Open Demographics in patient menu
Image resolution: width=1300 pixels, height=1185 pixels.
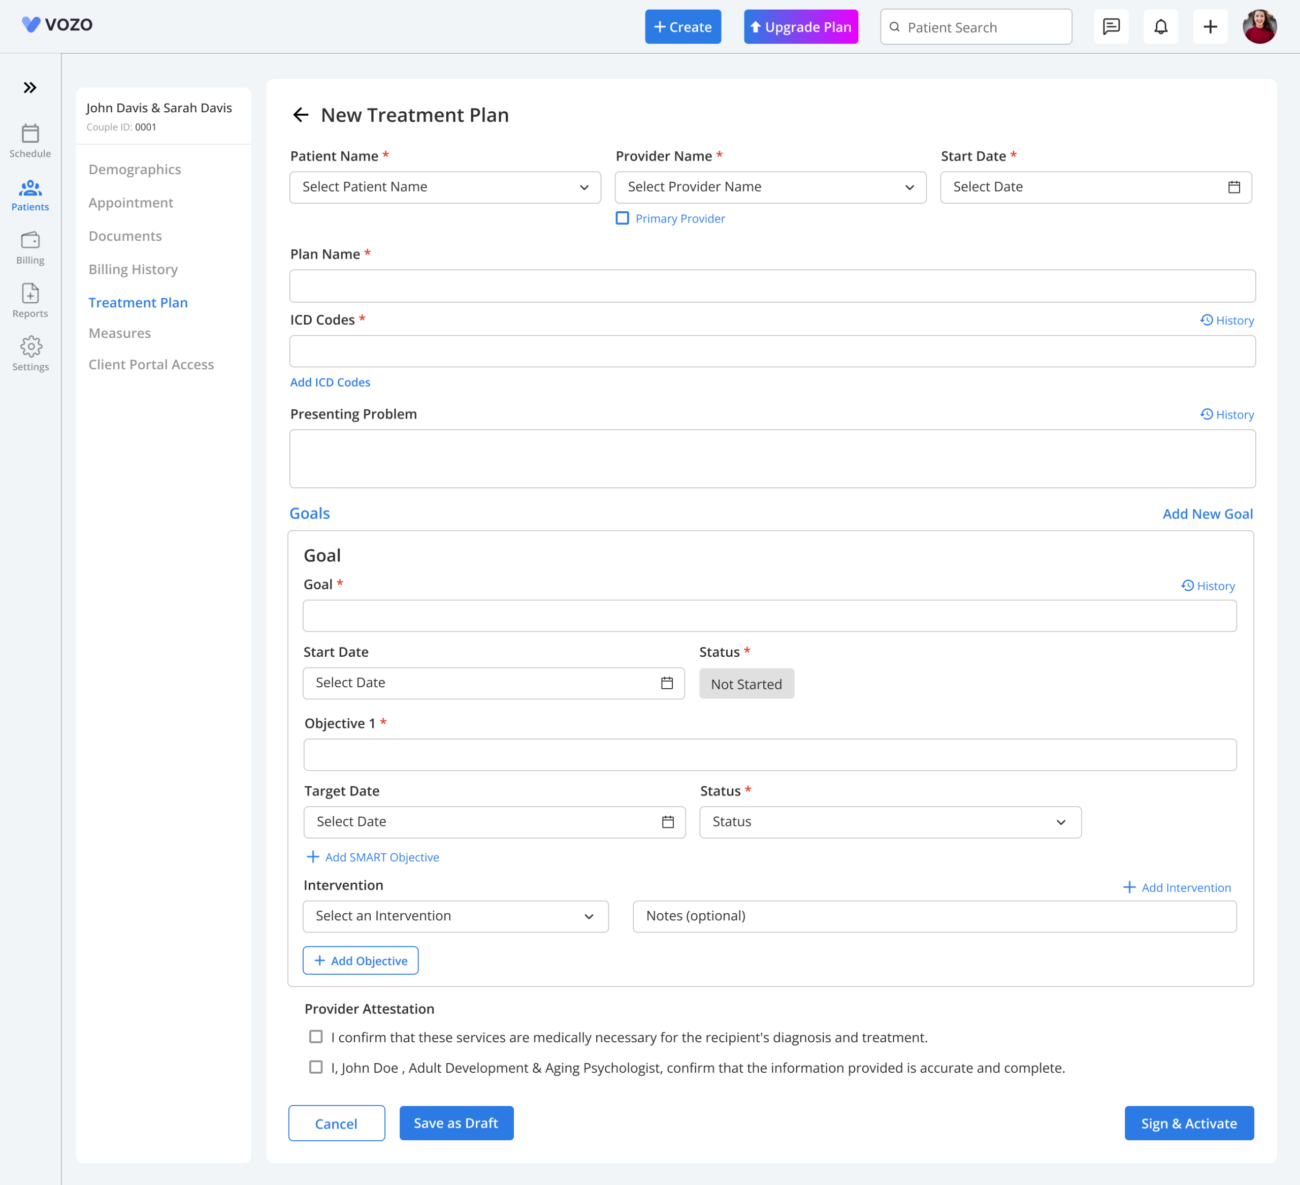[135, 170]
